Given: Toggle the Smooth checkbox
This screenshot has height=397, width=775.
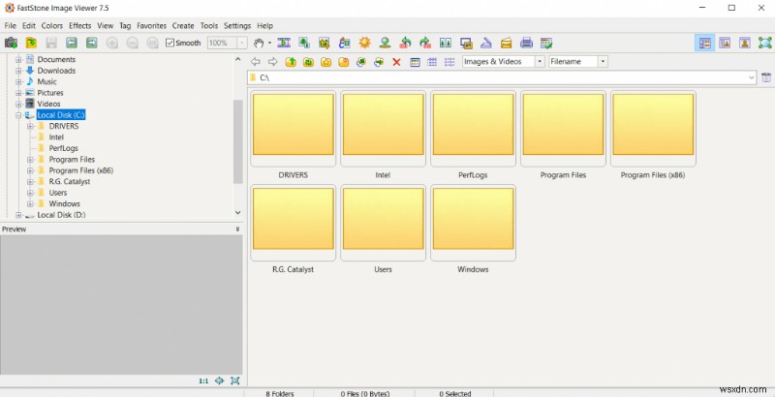Looking at the screenshot, I should click(170, 43).
